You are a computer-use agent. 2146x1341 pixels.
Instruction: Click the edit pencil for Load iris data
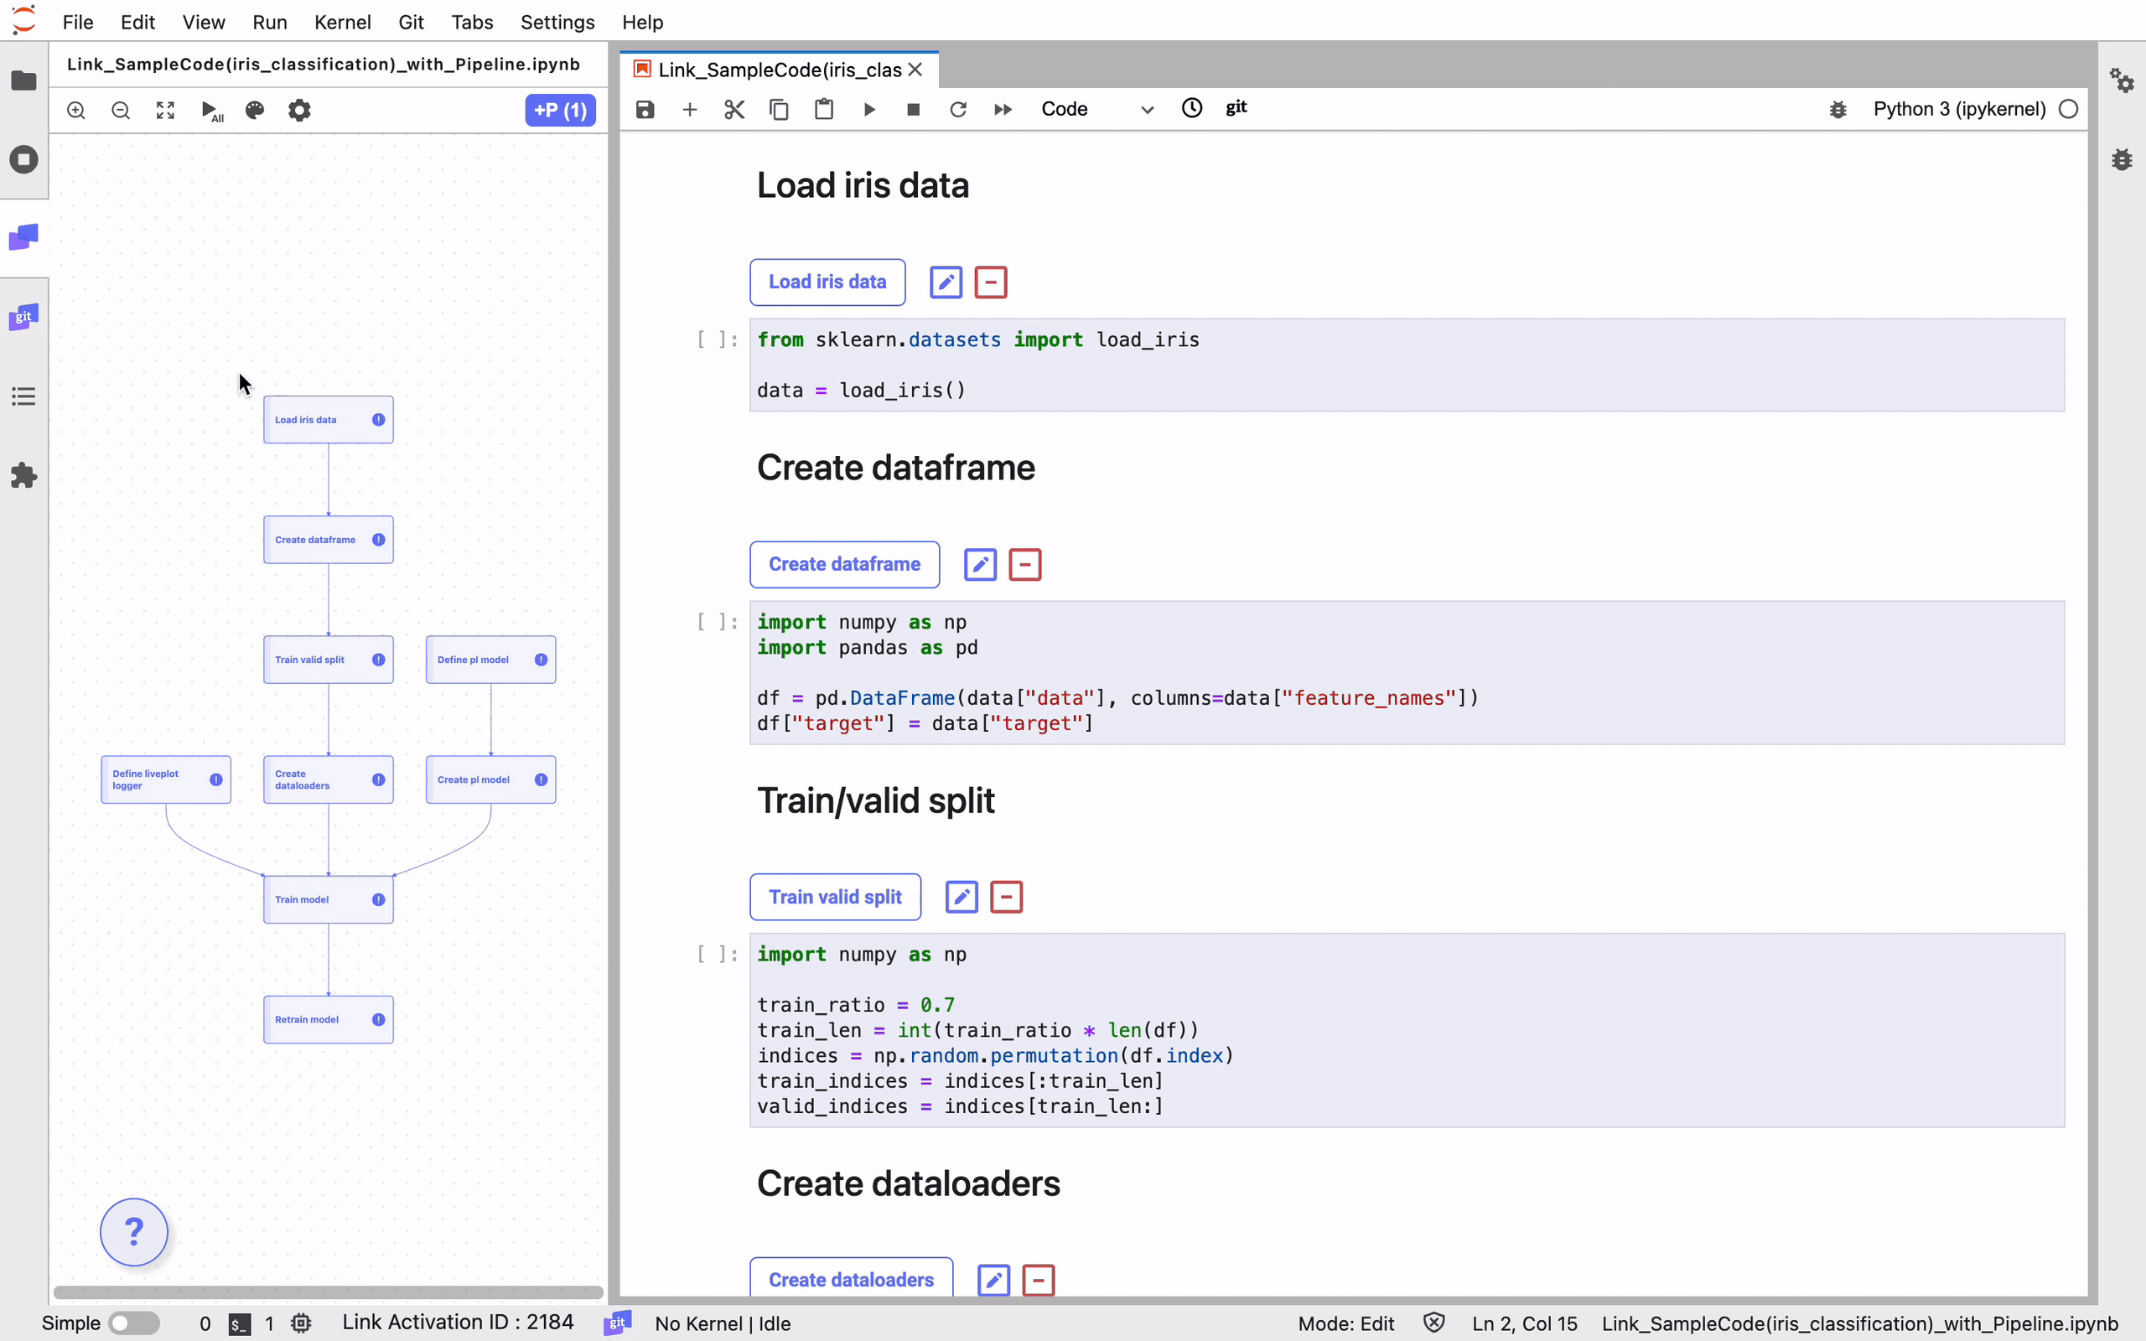[x=946, y=282]
